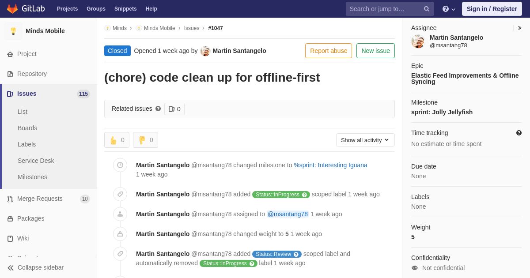Viewport: 530px width, 278px height.
Task: Click the Time tracking help icon
Action: (519, 133)
